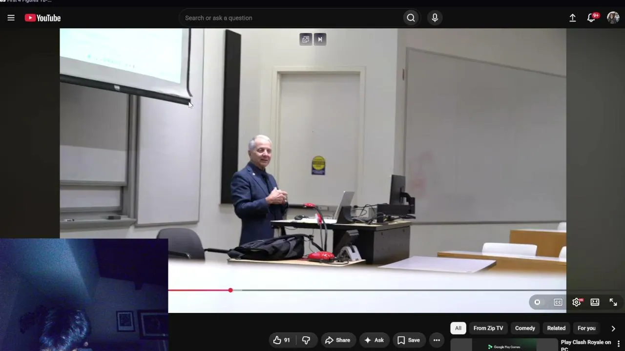
Task: Click the red scrubber handle on progress bar
Action: (230, 290)
